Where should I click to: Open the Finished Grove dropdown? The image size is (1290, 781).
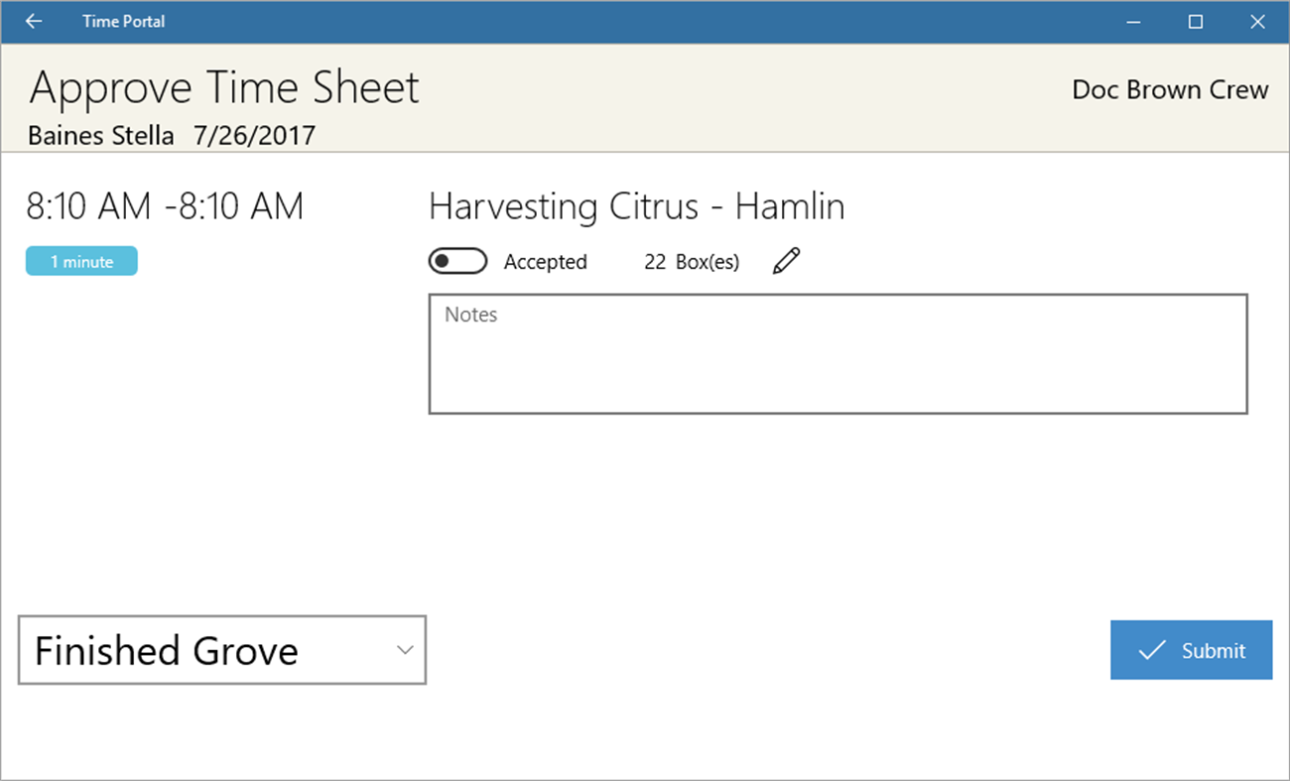pyautogui.click(x=221, y=650)
